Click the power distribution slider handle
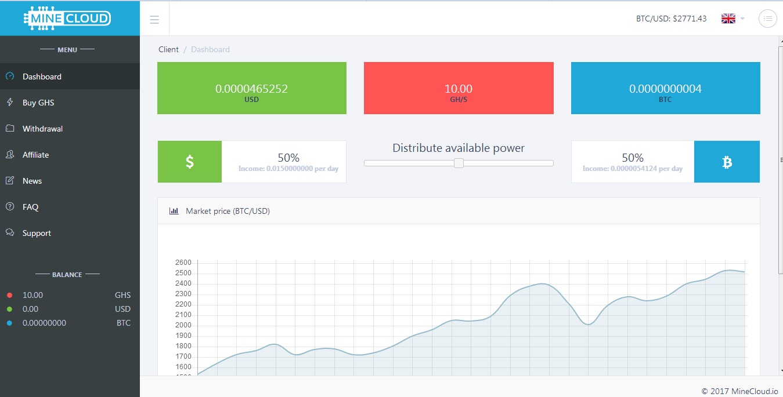The height and width of the screenshot is (397, 783). click(x=459, y=163)
